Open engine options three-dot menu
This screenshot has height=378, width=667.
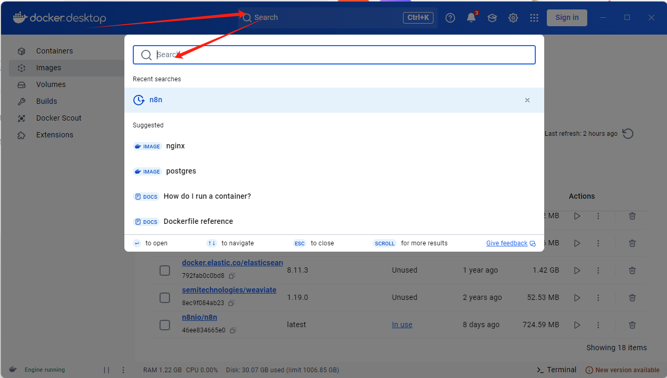(123, 370)
